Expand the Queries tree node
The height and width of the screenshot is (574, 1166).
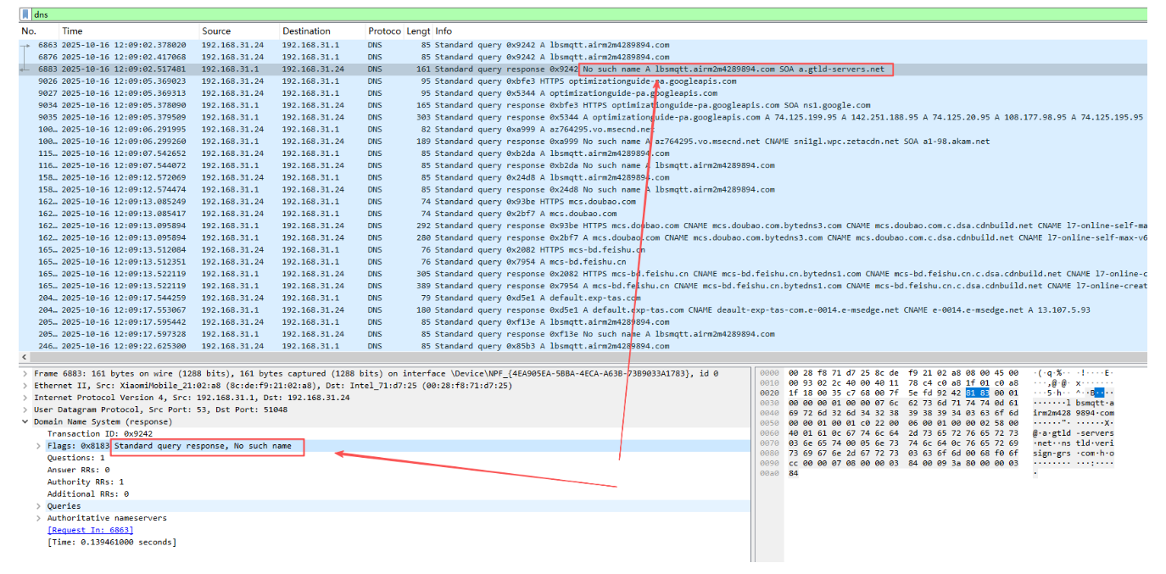coord(38,506)
